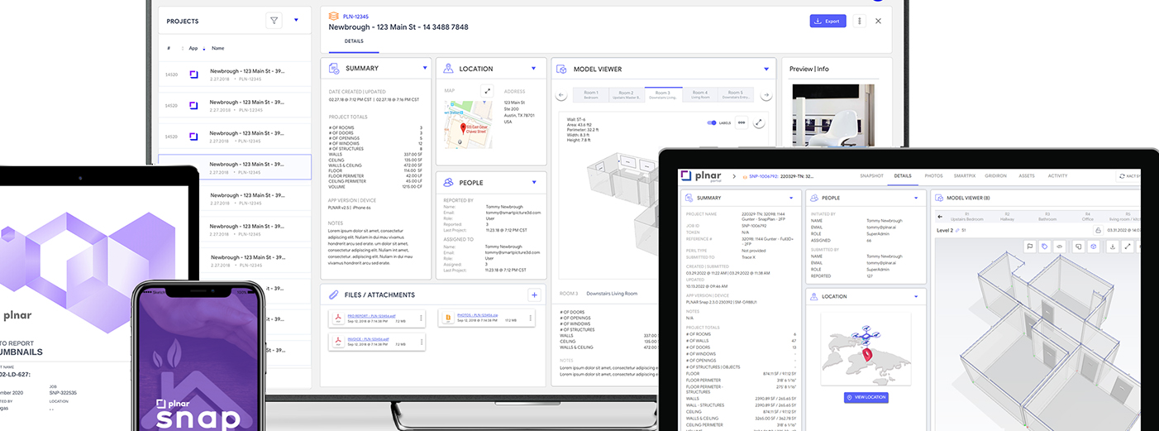The height and width of the screenshot is (431, 1159).
Task: Collapse the People panel dropdown arrow
Action: click(534, 182)
